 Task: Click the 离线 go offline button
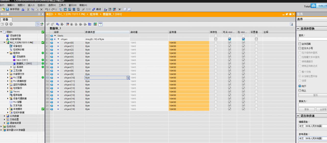pyautogui.click(x=96, y=9)
